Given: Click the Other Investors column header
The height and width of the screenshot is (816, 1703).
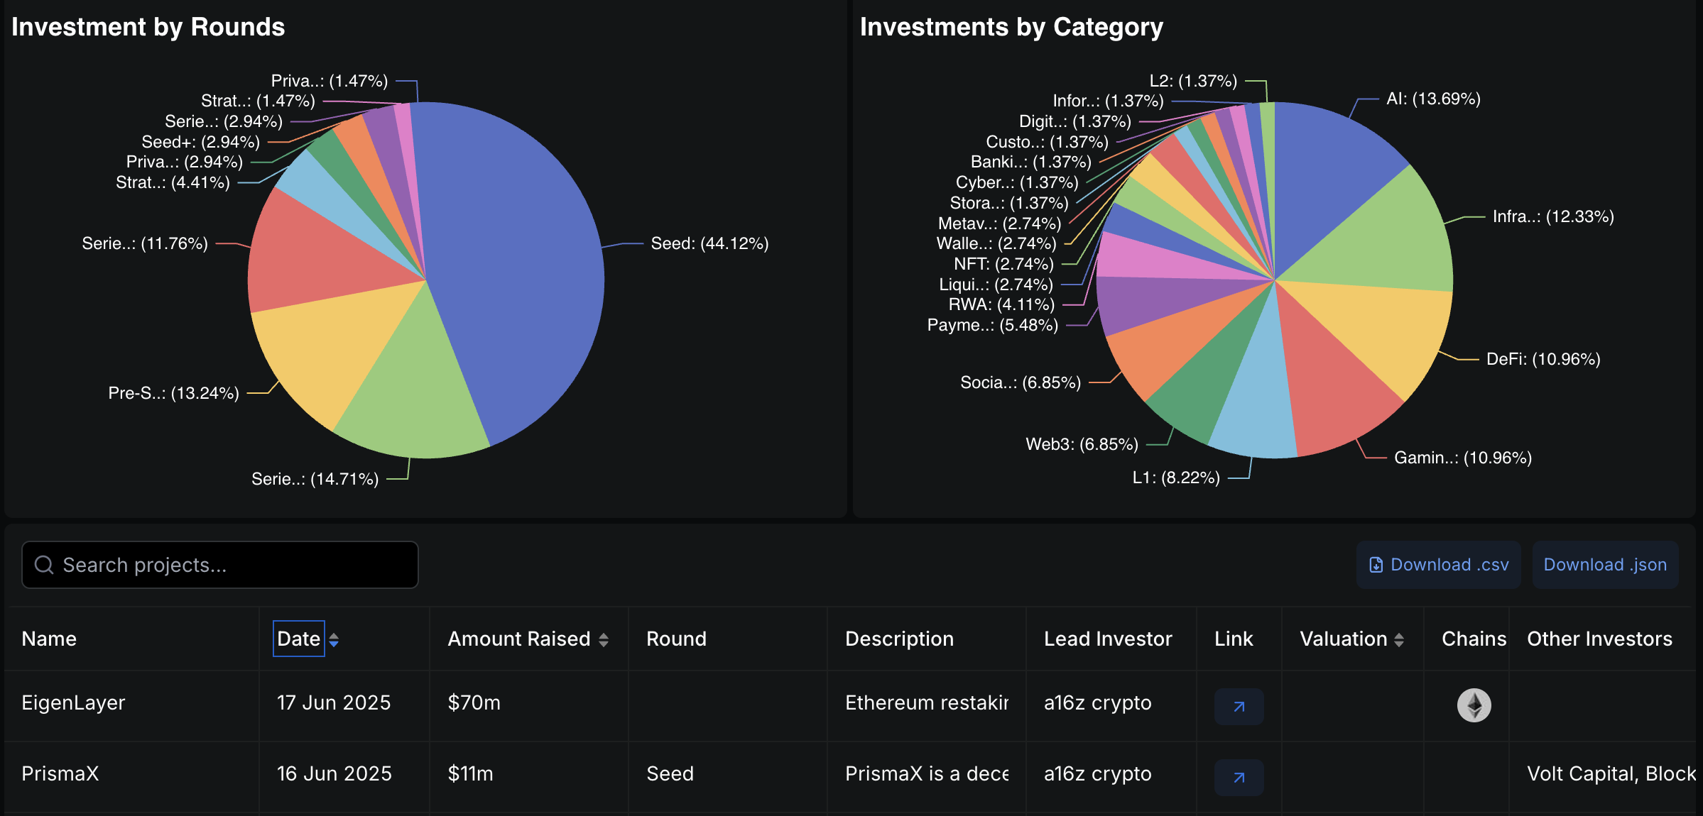Looking at the screenshot, I should 1599,639.
